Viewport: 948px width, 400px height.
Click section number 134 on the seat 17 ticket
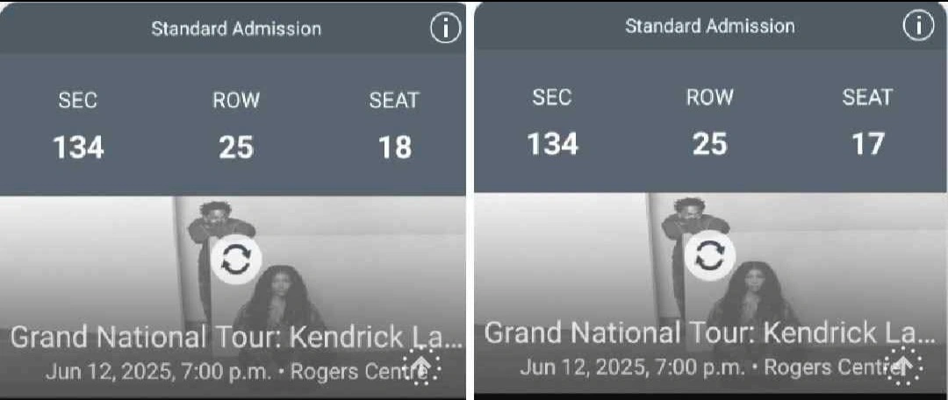(x=552, y=144)
